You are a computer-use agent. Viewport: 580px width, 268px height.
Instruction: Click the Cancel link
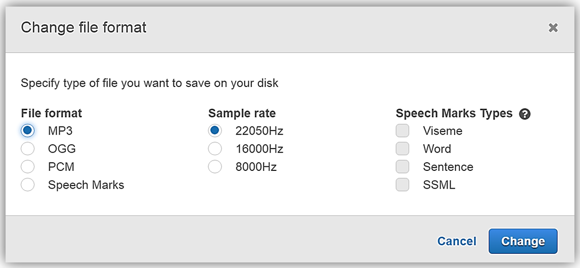pyautogui.click(x=457, y=241)
